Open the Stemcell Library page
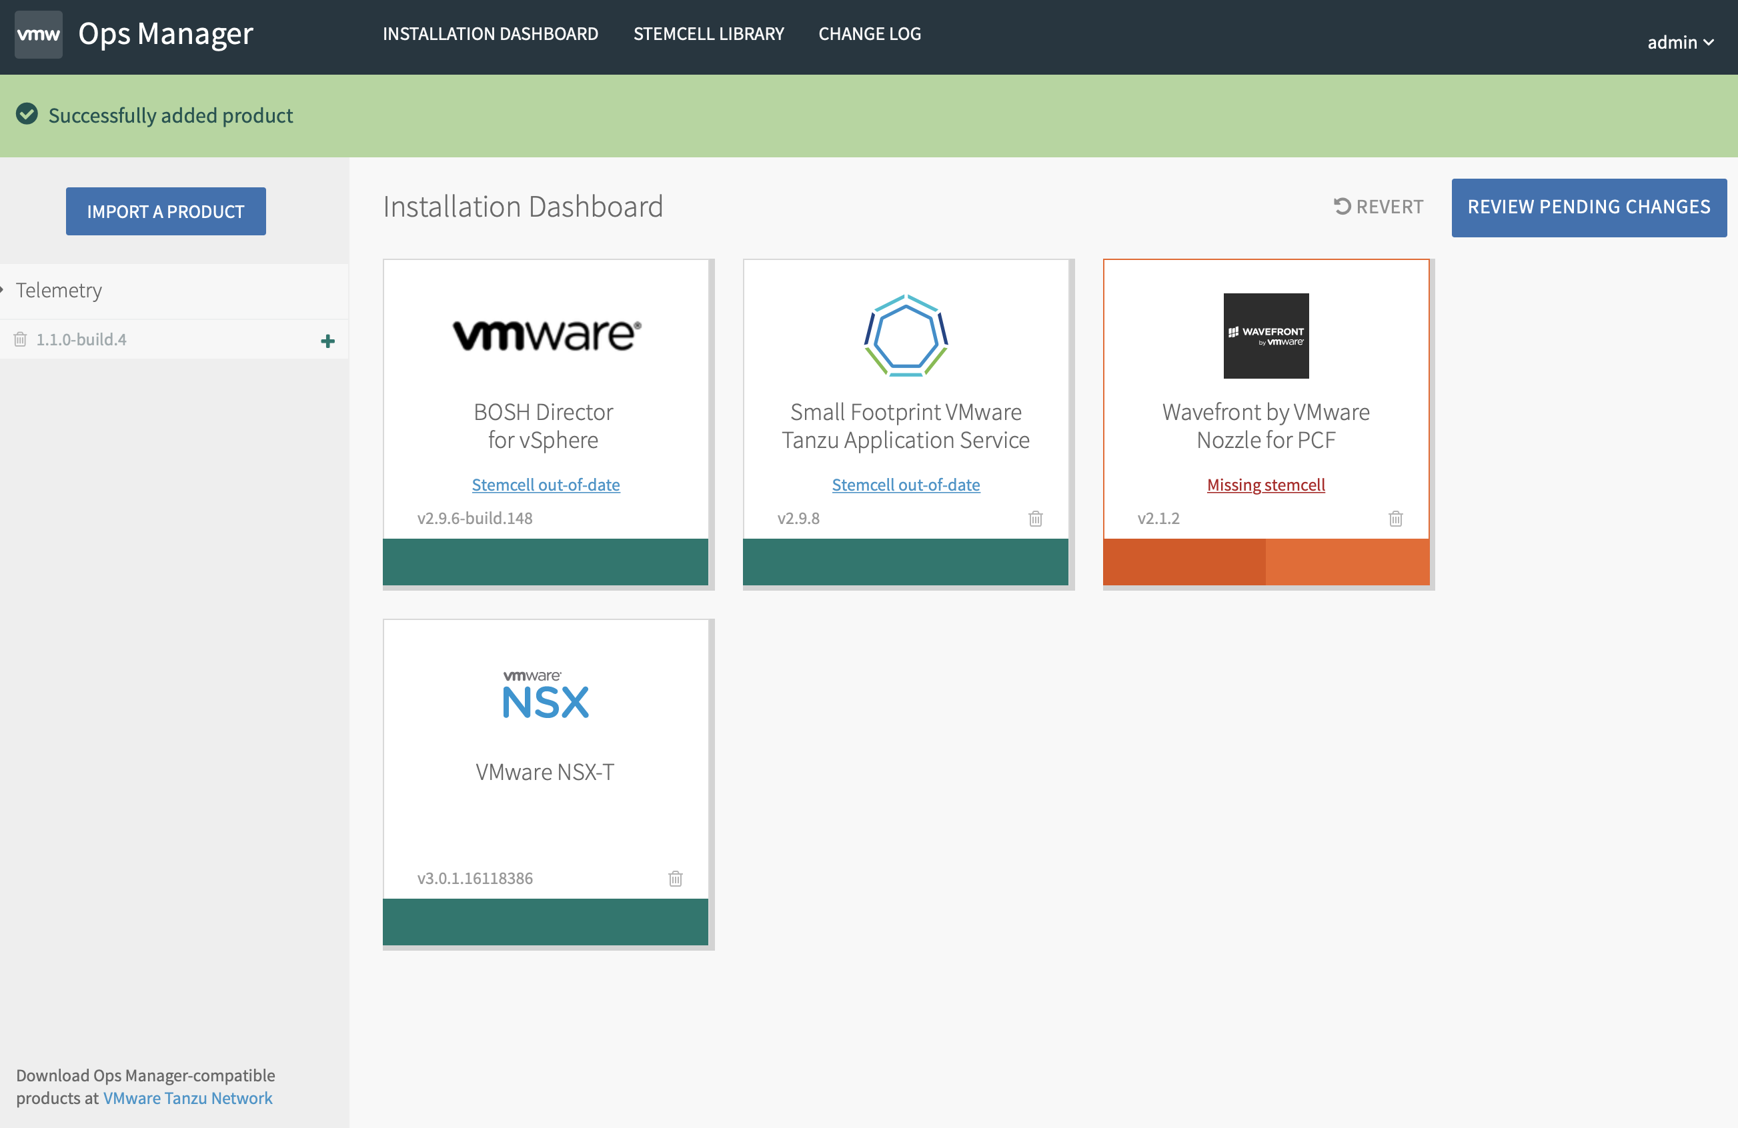 tap(708, 33)
